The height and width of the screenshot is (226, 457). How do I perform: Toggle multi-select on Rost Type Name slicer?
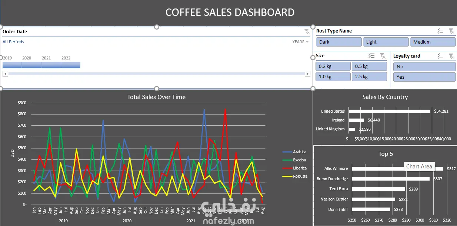pyautogui.click(x=440, y=31)
